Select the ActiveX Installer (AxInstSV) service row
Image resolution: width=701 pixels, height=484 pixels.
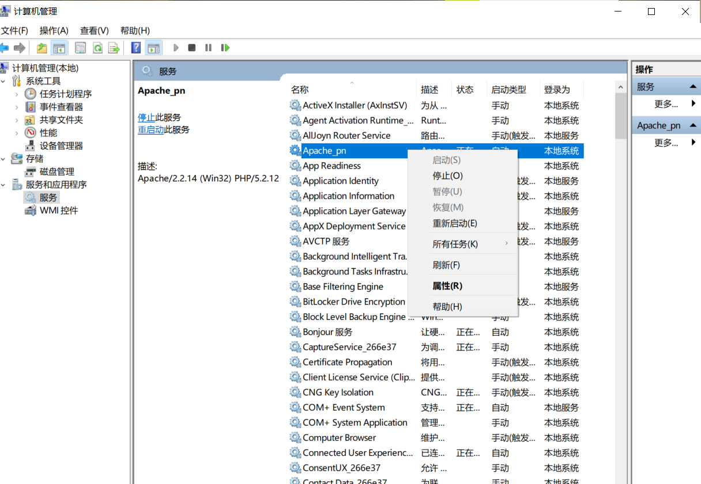pyautogui.click(x=436, y=105)
